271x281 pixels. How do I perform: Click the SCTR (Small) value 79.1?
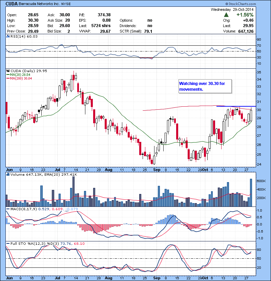148,31
